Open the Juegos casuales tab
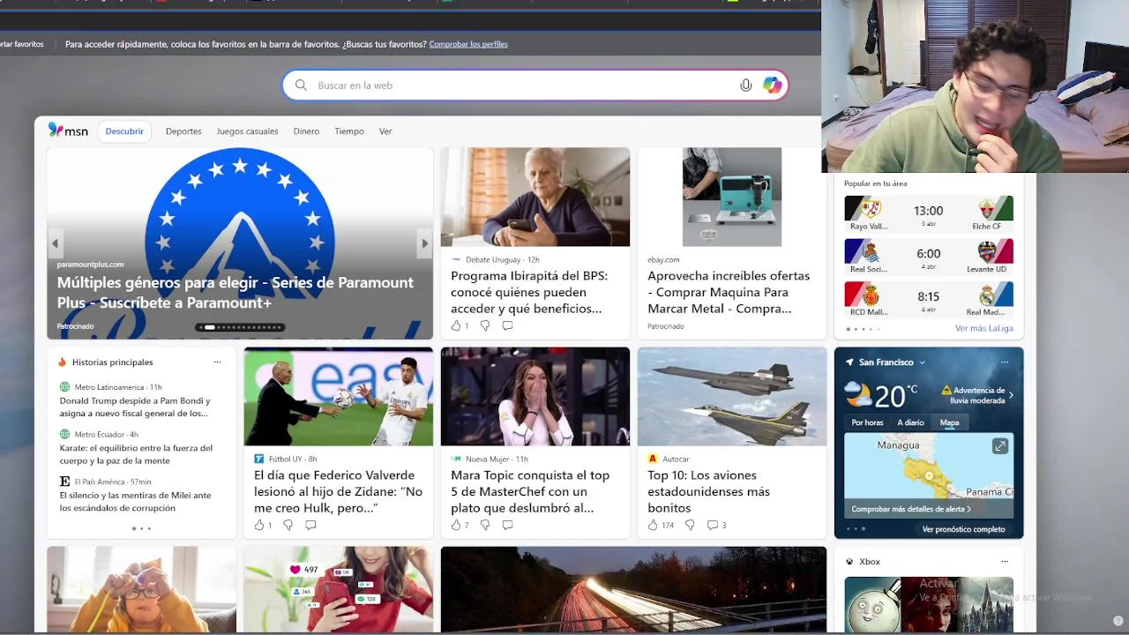This screenshot has height=635, width=1129. [247, 131]
